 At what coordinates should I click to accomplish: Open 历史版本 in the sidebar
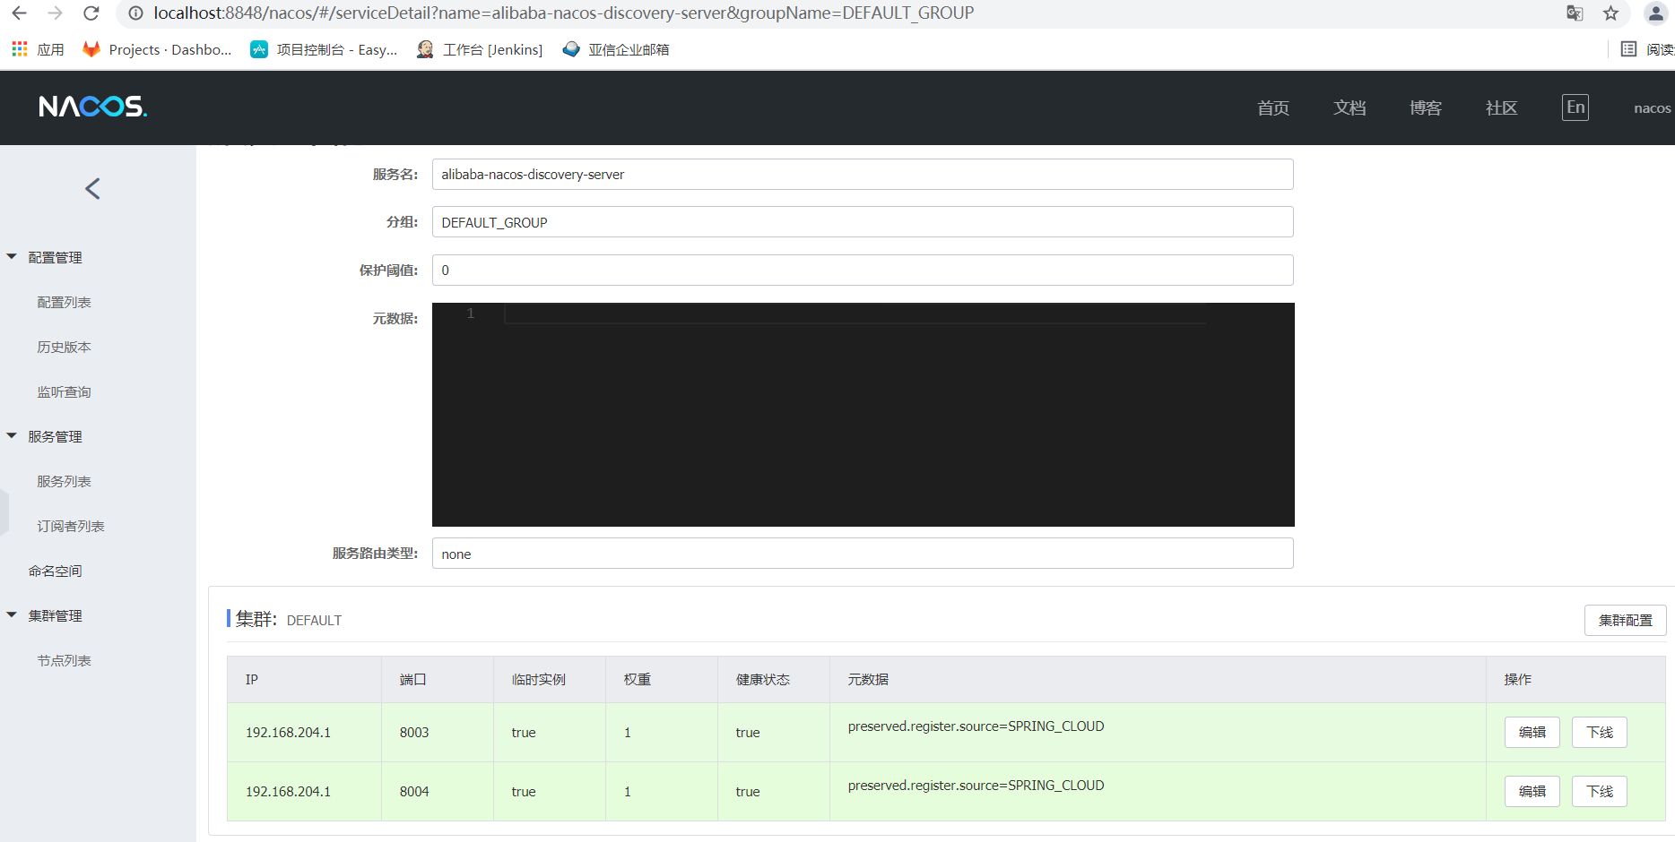point(64,347)
